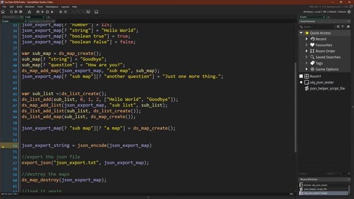The width and height of the screenshot is (354, 199).
Task: Toggle docks with the magnet-shaped toolbar icon
Action: 88,12
